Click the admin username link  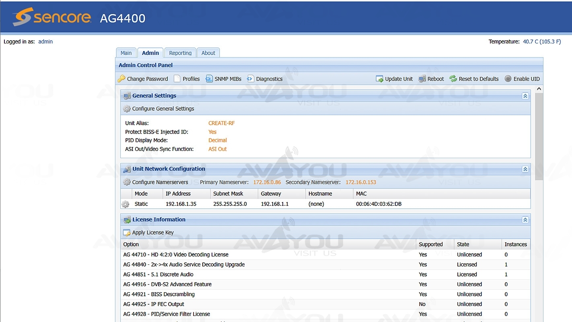(x=45, y=41)
